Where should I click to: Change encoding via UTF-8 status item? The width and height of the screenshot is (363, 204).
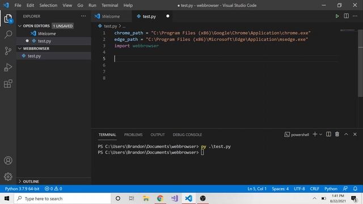point(299,189)
